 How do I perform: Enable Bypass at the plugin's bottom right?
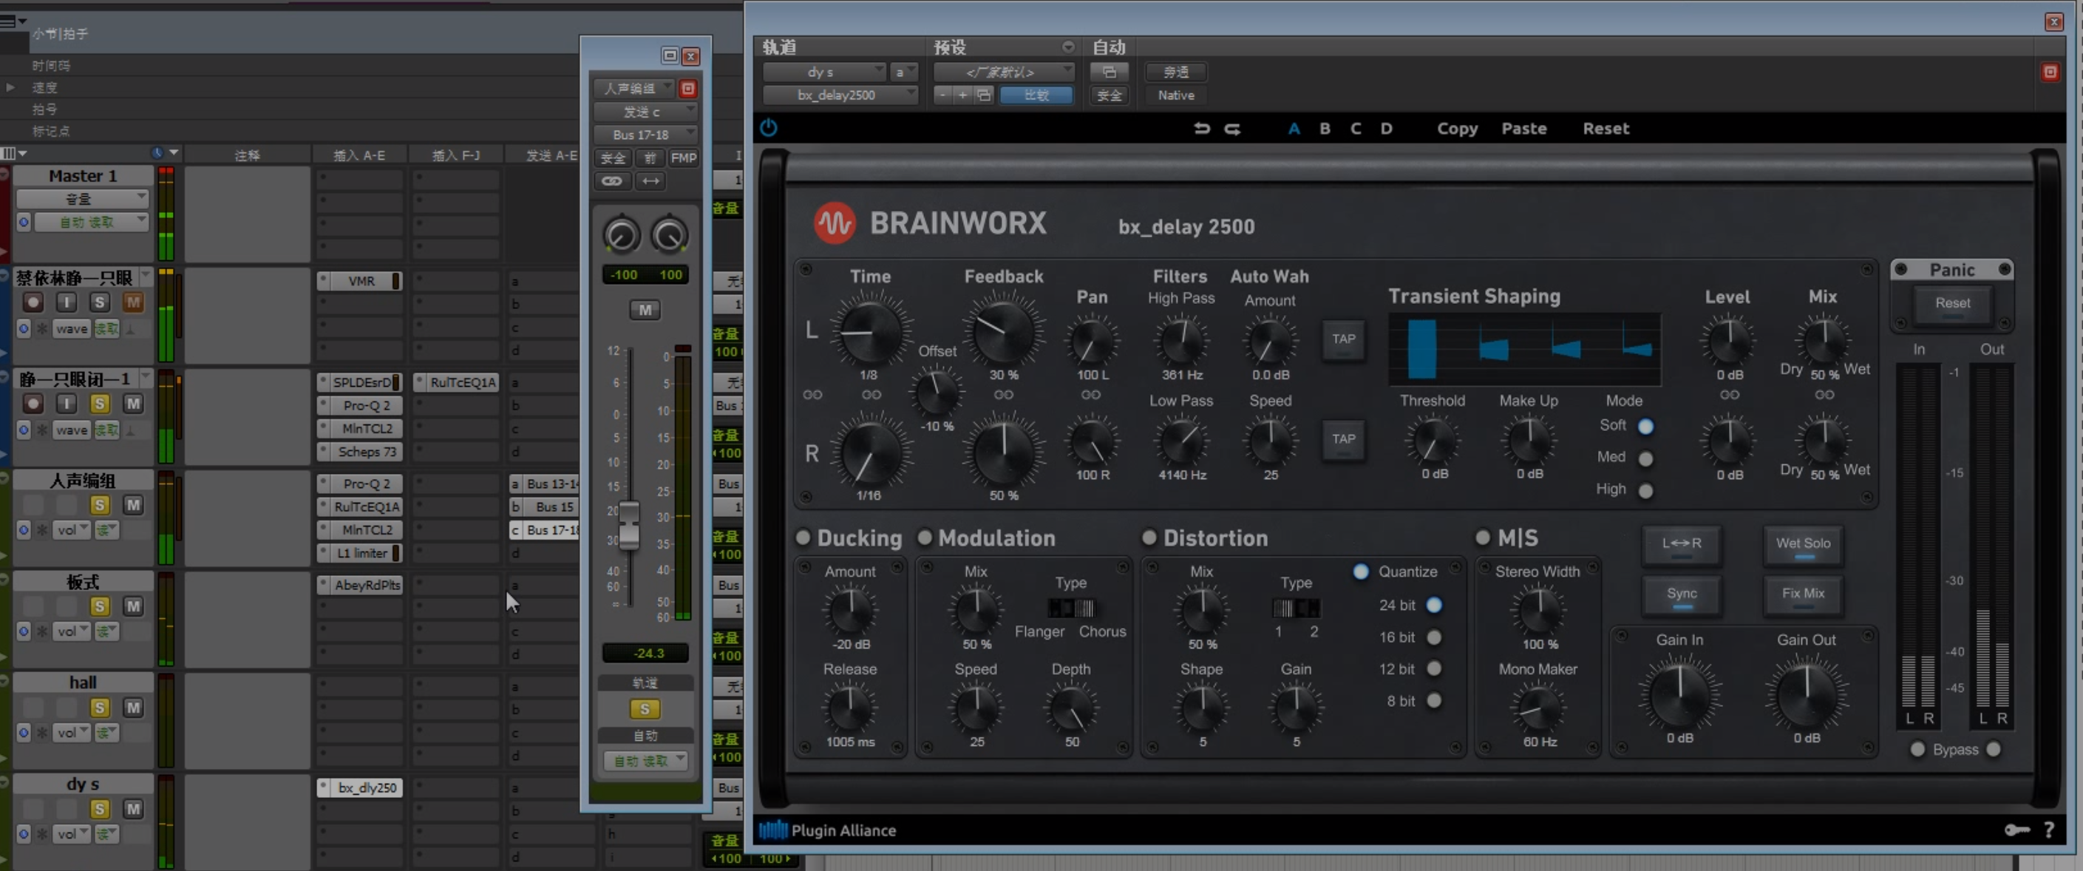point(1917,750)
